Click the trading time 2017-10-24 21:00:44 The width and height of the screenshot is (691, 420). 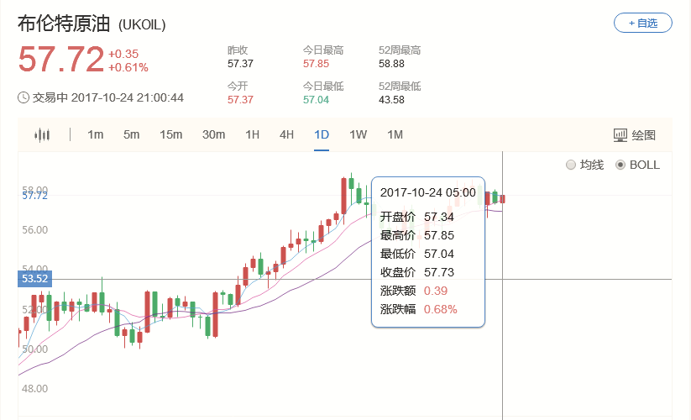(128, 97)
